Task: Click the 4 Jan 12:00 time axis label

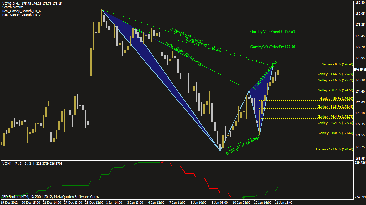Action: coord(156,203)
